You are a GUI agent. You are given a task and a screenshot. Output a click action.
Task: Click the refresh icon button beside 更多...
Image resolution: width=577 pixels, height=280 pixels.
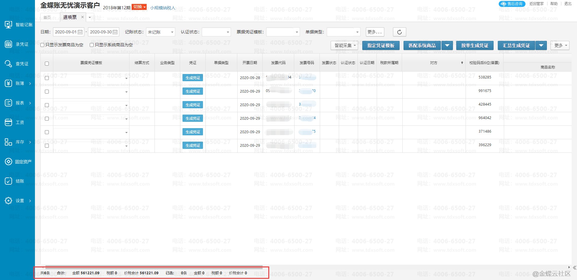[399, 32]
